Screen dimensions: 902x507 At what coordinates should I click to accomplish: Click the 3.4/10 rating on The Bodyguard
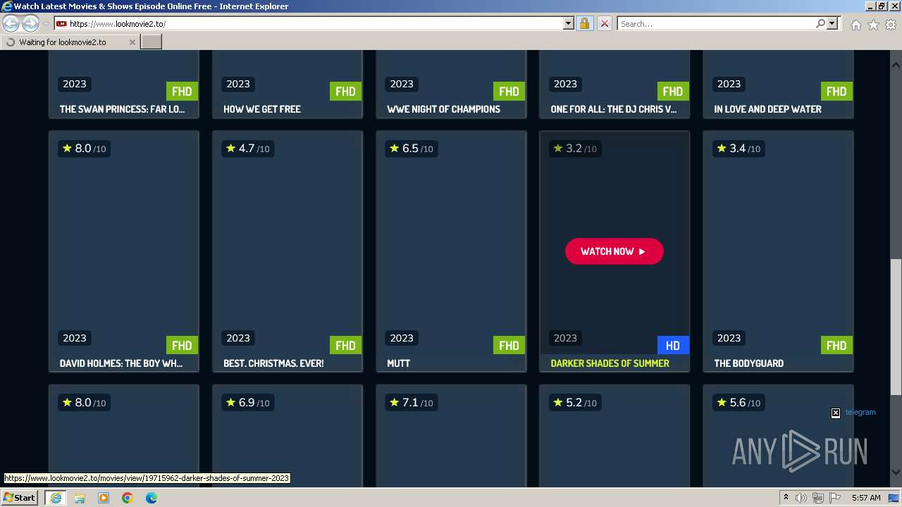[x=738, y=149]
